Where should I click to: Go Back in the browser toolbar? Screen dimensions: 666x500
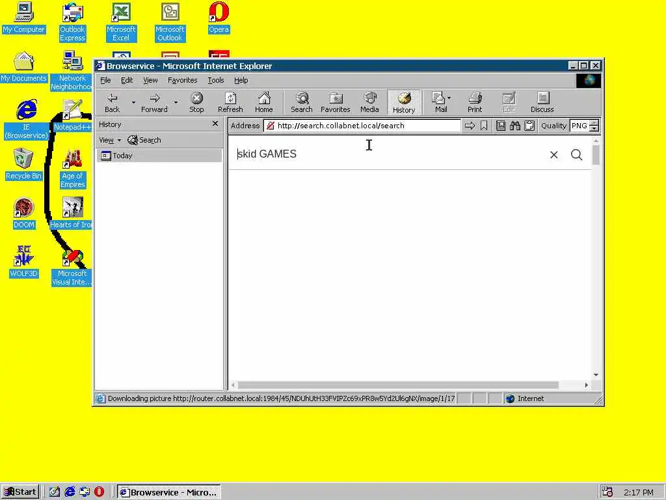tap(112, 102)
